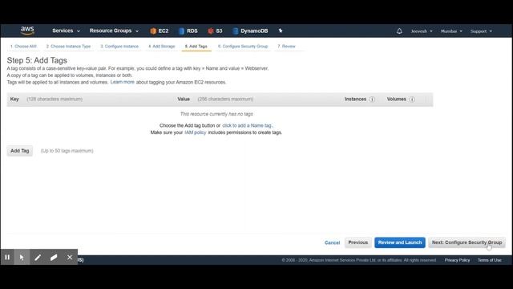The height and width of the screenshot is (289, 513).
Task: Open the S3 shortcut in the navbar
Action: (x=215, y=31)
